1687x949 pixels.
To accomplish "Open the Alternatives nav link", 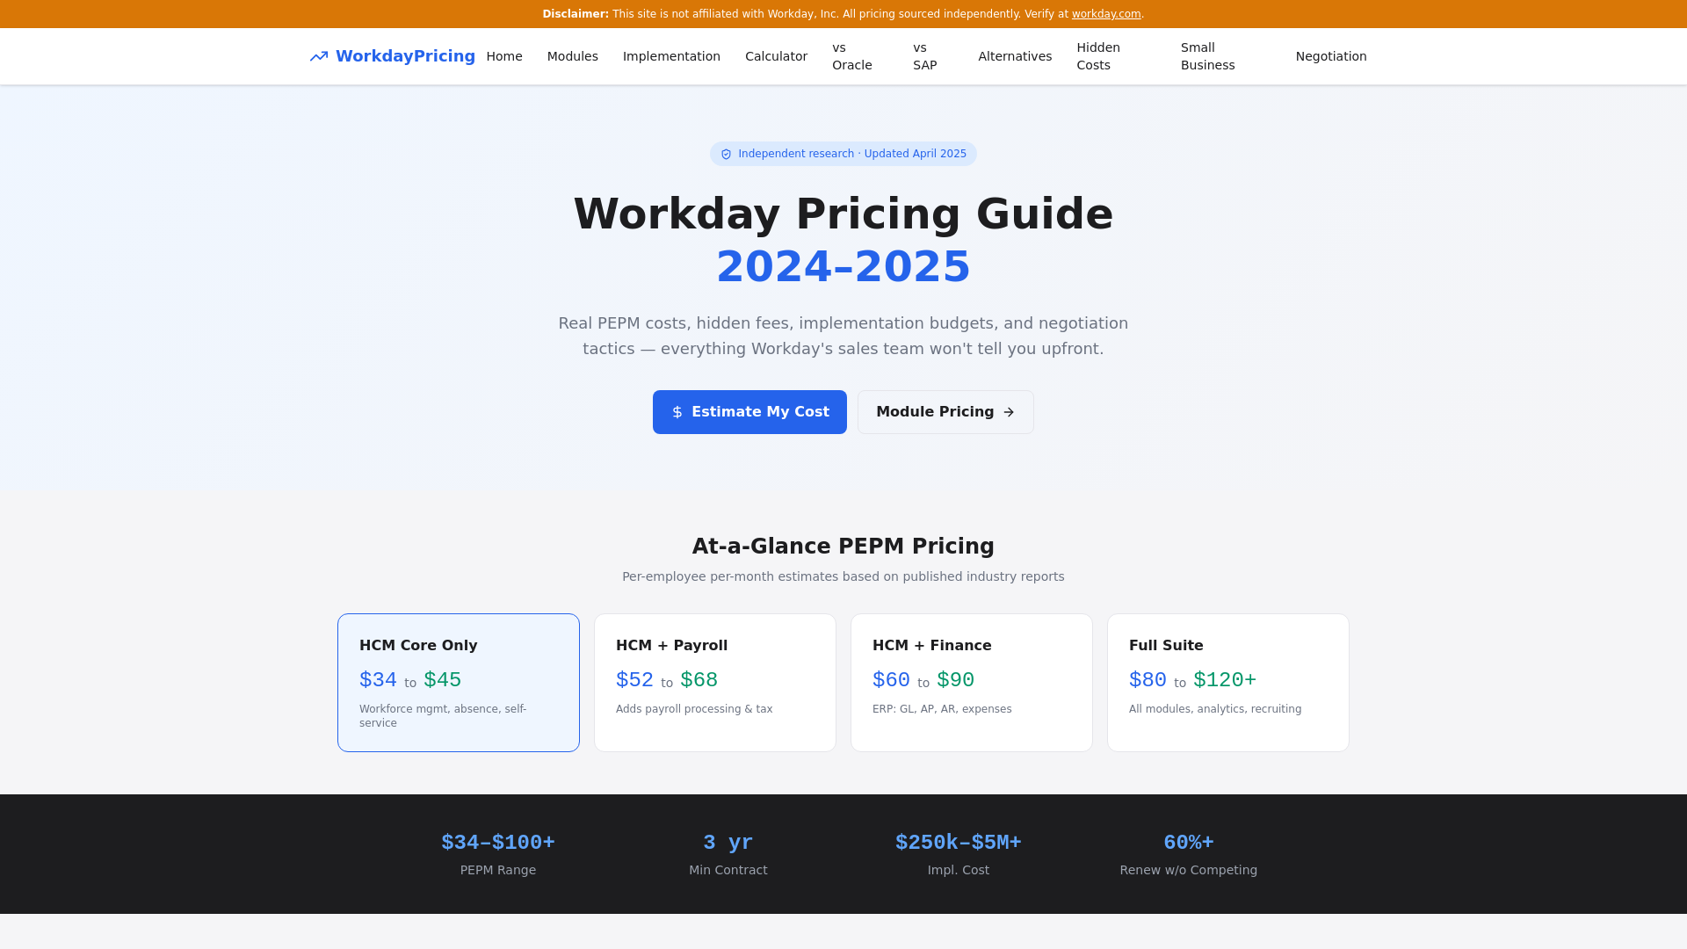I will (1015, 56).
